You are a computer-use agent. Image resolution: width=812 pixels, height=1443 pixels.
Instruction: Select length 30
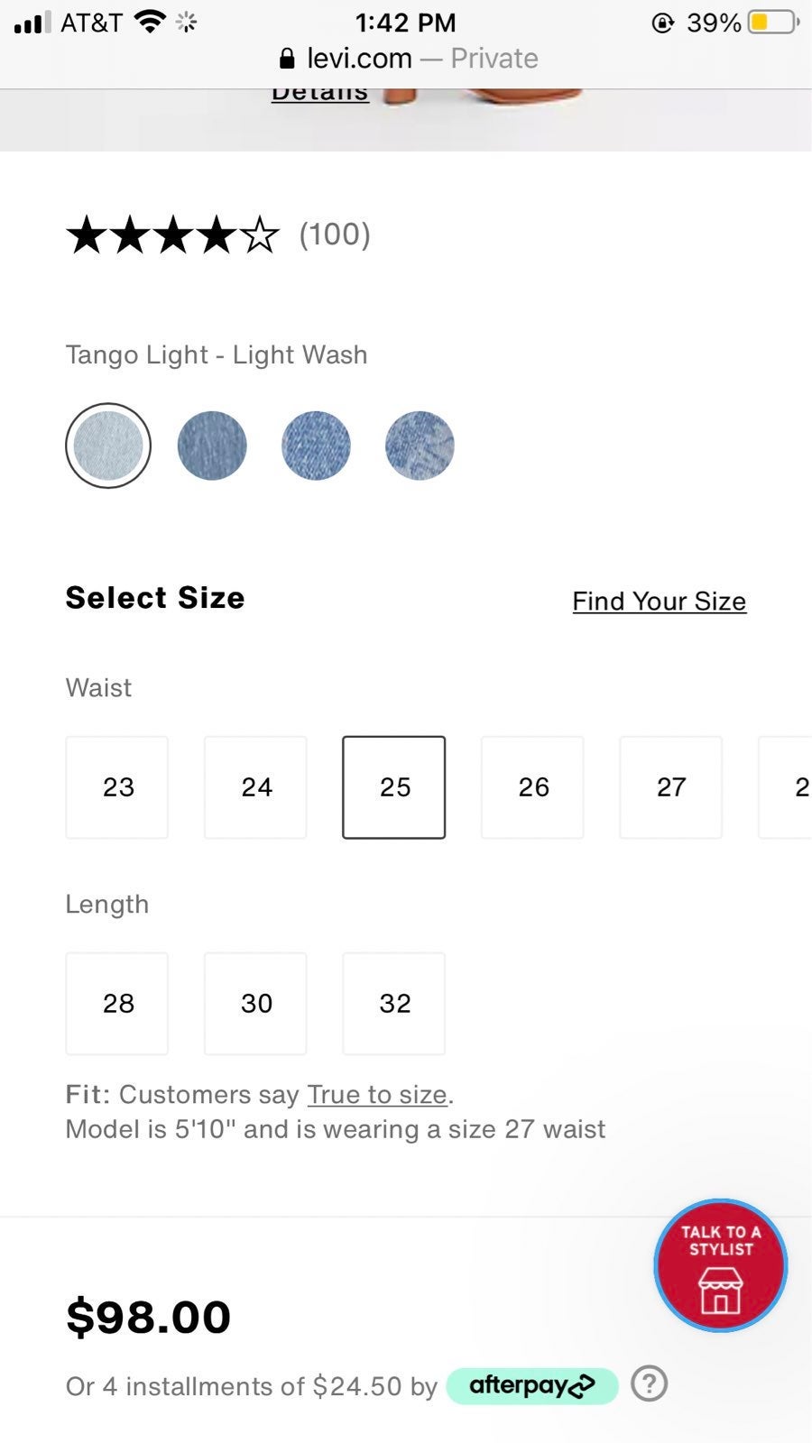[255, 1004]
